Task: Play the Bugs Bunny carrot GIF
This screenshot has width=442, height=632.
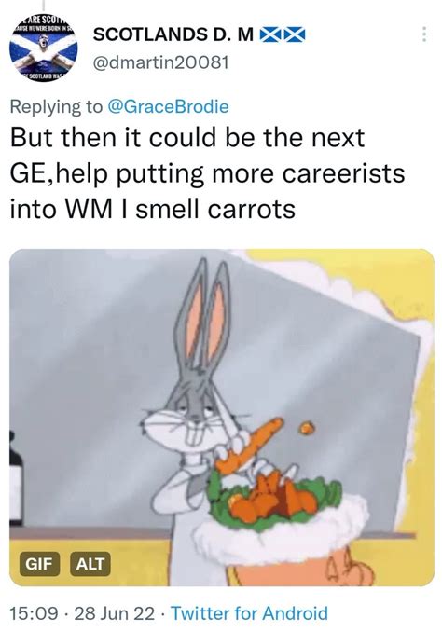Action: [x=222, y=418]
